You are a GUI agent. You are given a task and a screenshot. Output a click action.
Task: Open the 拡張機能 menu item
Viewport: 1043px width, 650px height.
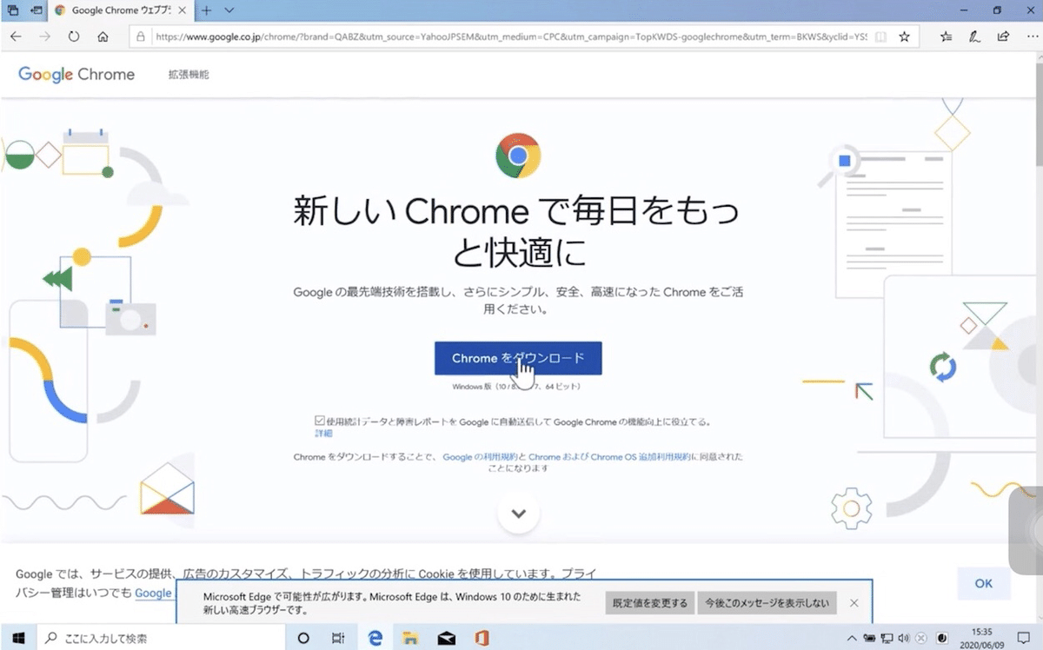(x=189, y=75)
